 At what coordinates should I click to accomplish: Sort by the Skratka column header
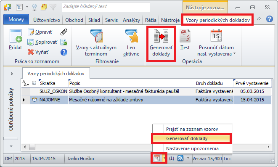[53, 83]
